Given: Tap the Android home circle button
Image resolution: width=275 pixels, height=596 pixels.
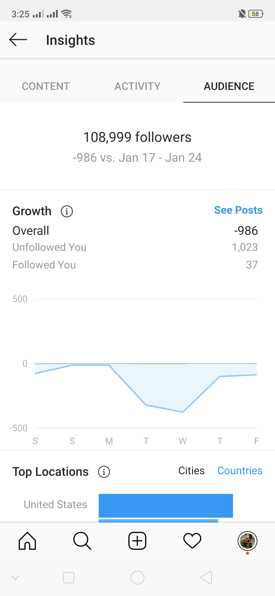Looking at the screenshot, I should (137, 577).
